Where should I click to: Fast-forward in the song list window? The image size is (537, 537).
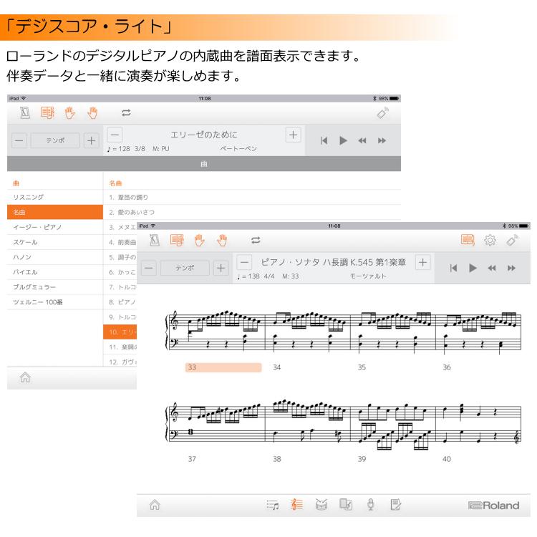[x=382, y=140]
